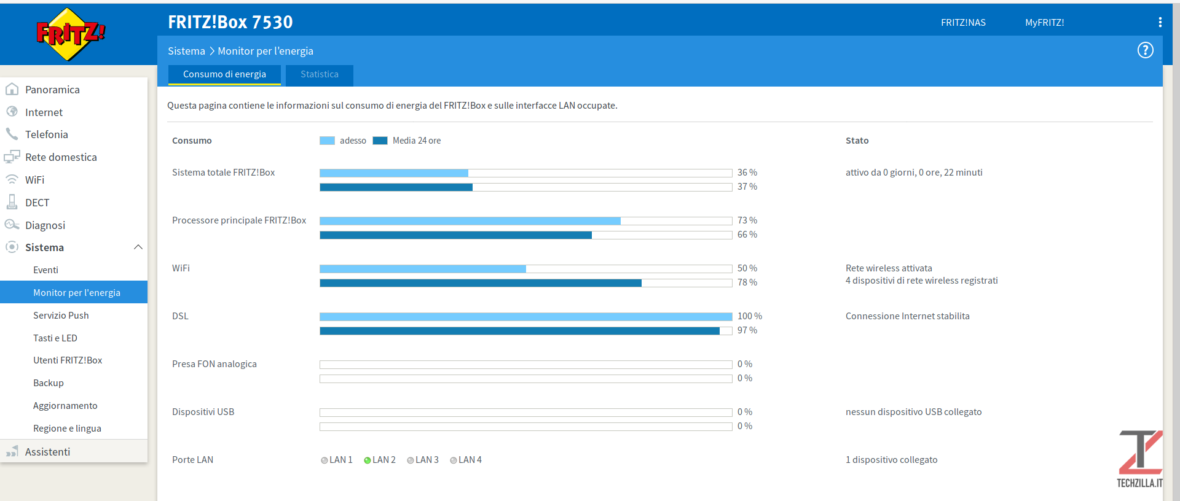1180x501 pixels.
Task: Open the FRITZ!NAS link
Action: (x=963, y=23)
